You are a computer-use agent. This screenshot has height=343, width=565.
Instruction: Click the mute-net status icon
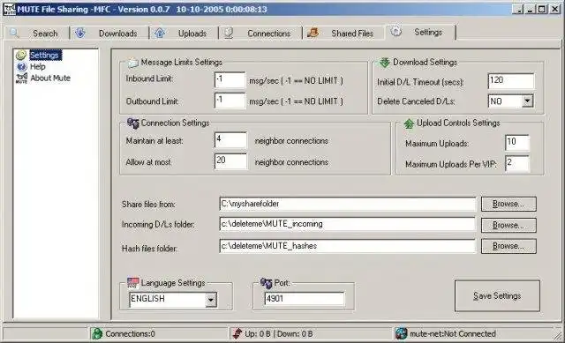pos(401,333)
